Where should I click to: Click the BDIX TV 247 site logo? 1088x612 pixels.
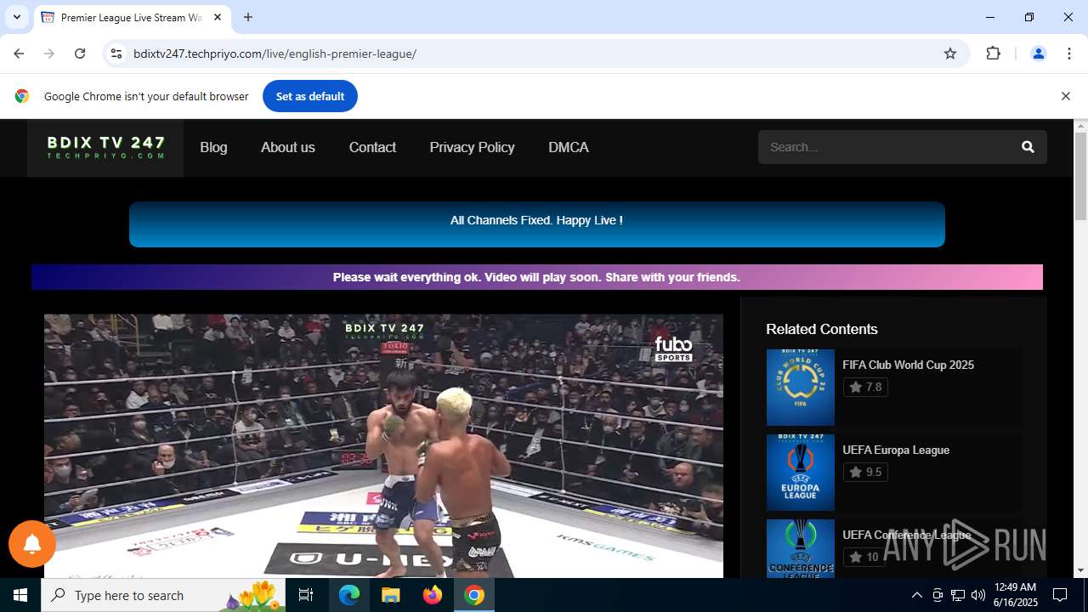pos(105,148)
